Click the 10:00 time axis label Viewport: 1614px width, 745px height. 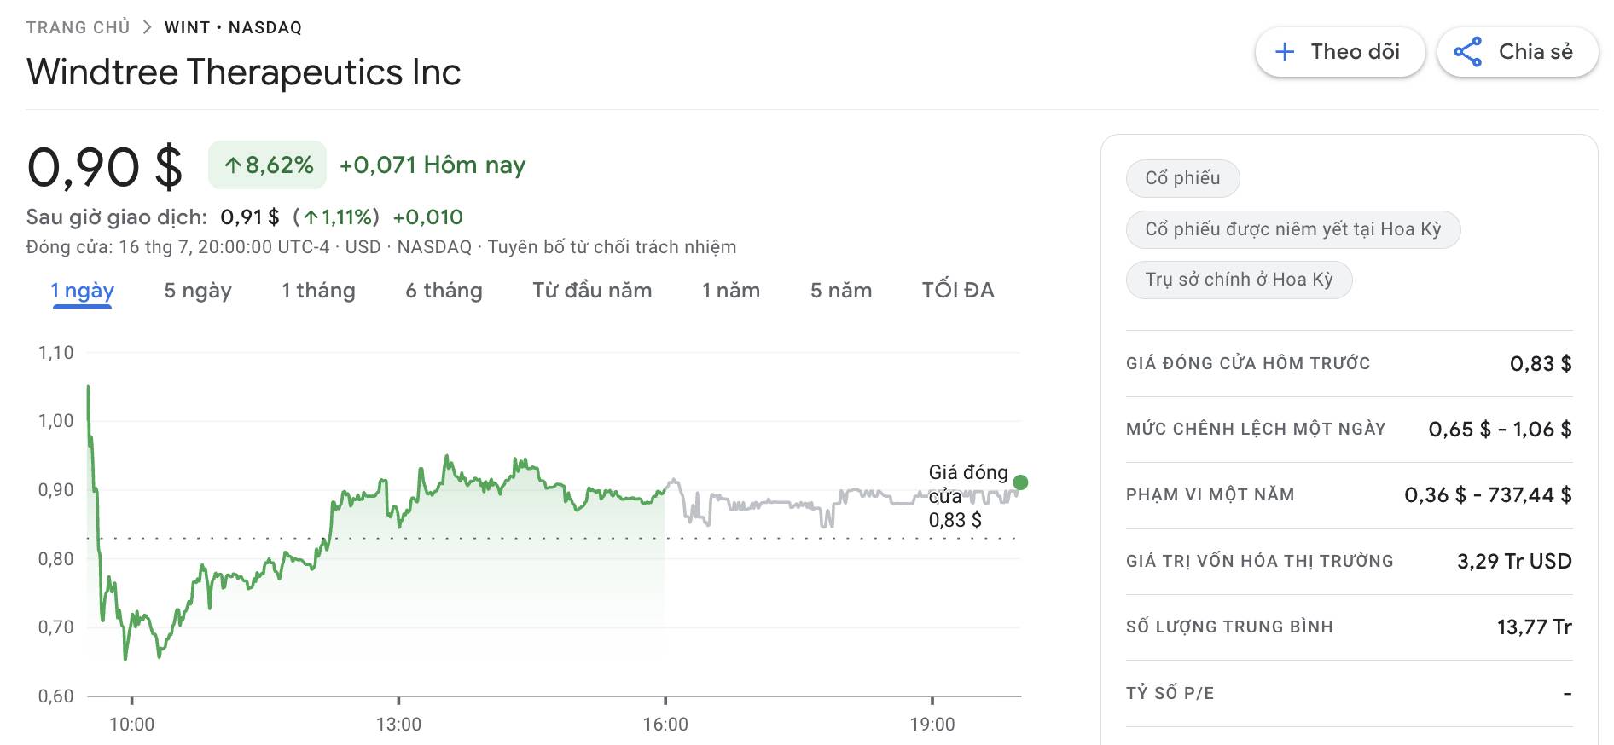click(x=132, y=725)
